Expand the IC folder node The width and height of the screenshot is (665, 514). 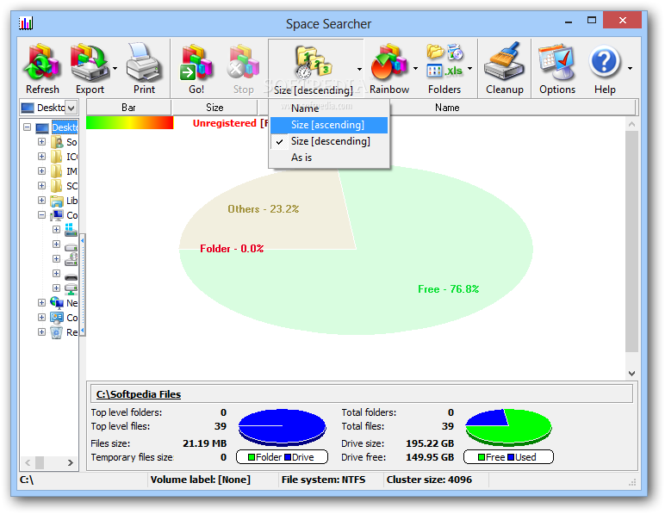pyautogui.click(x=41, y=157)
